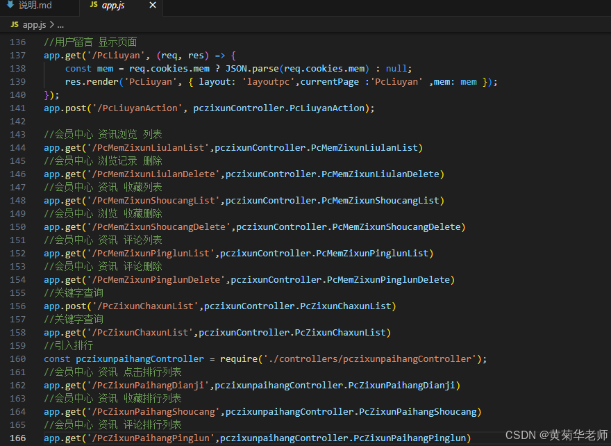This screenshot has height=446, width=611.
Task: Click 'pczixunController.PcLiuyanAction' on line 141
Action: click(x=278, y=108)
